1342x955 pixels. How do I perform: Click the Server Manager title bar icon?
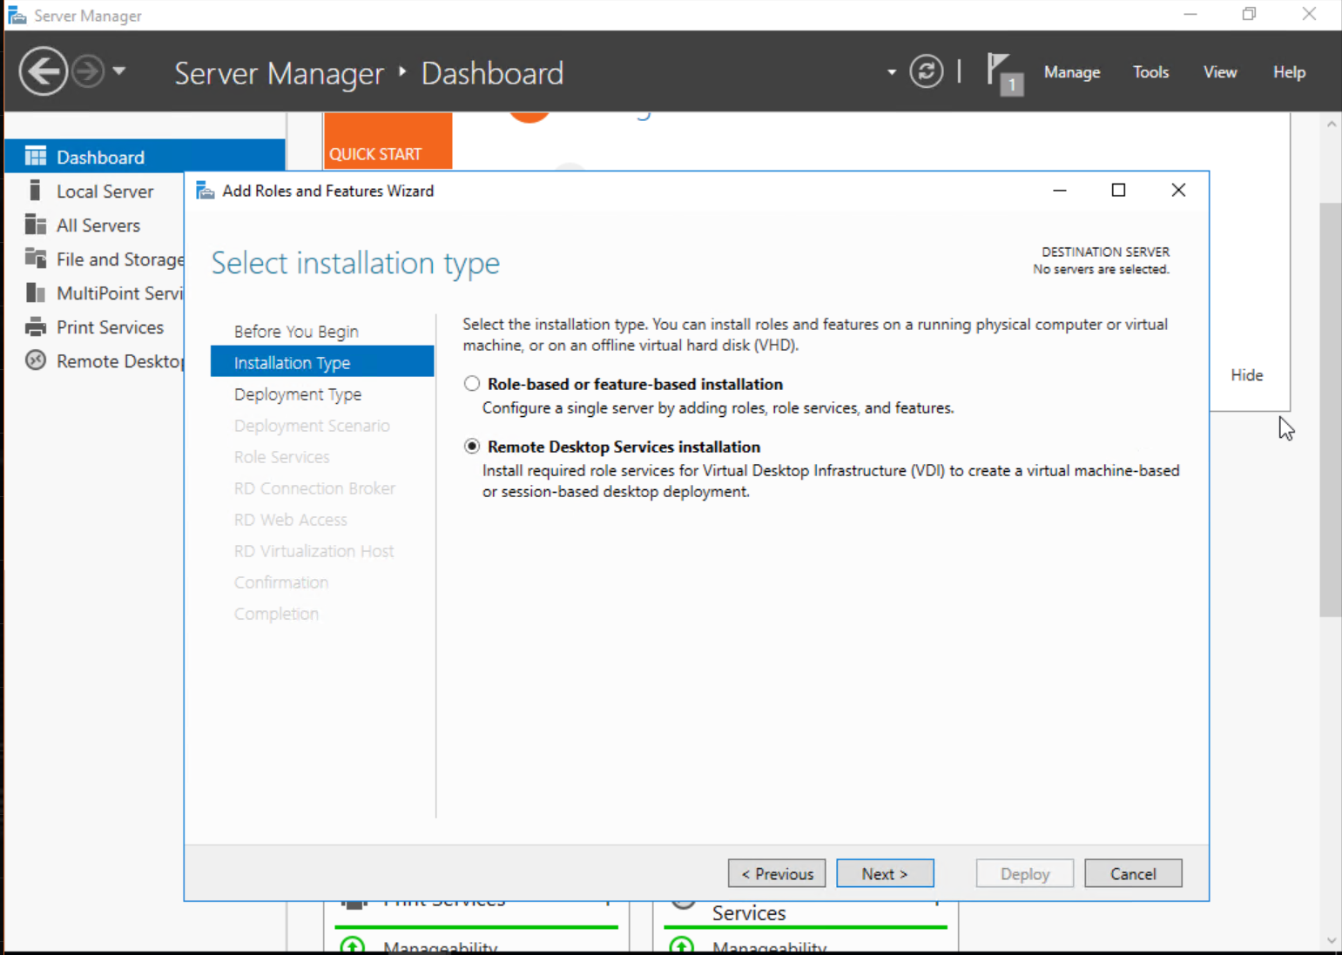[x=17, y=16]
